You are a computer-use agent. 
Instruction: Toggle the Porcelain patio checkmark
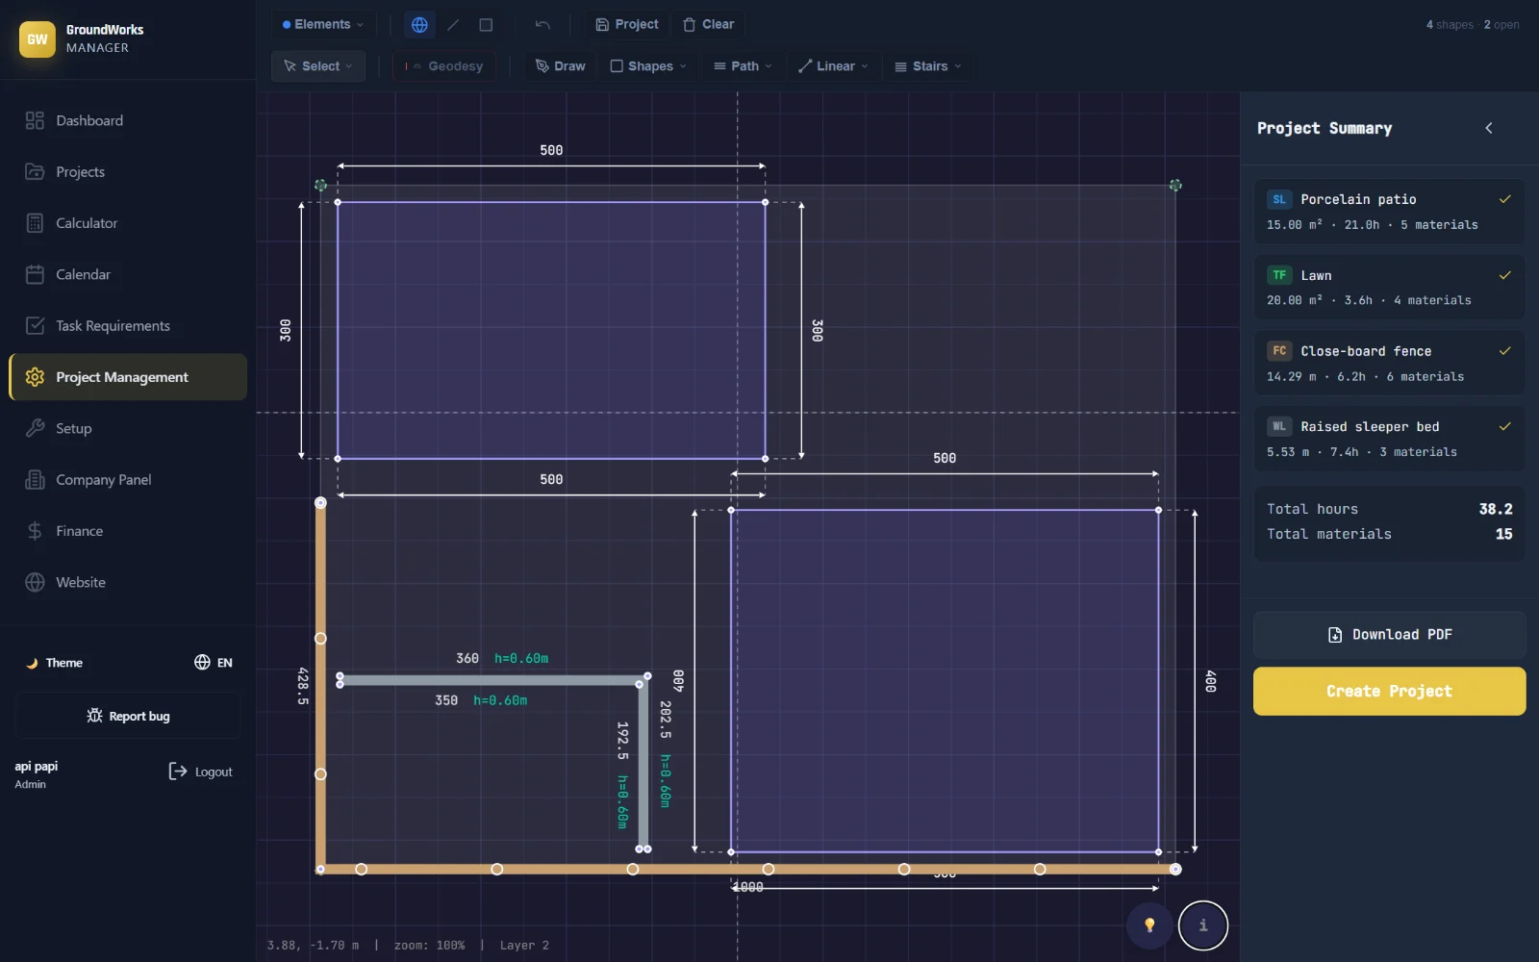(x=1504, y=199)
